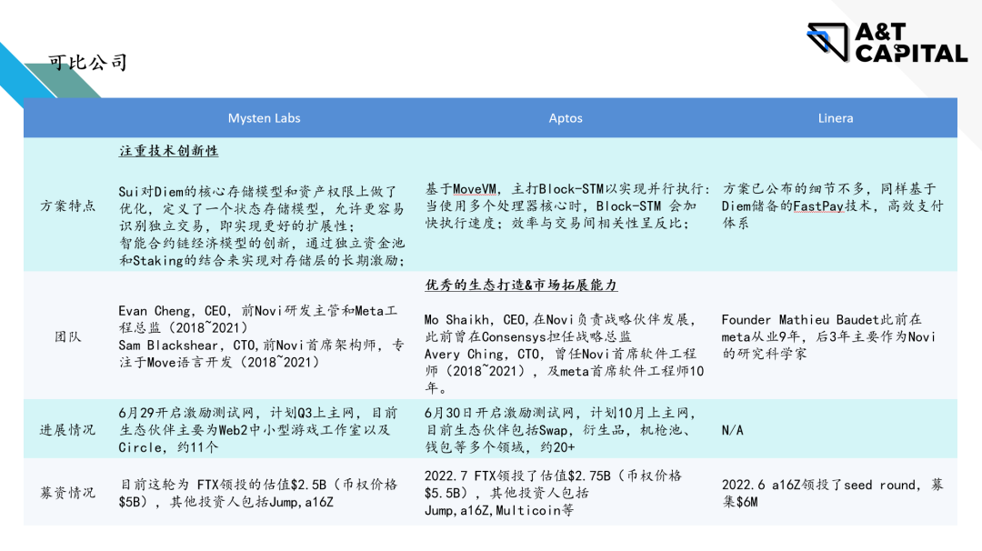Click Linera FastPay technology description cell
This screenshot has width=982, height=551.
point(832,205)
